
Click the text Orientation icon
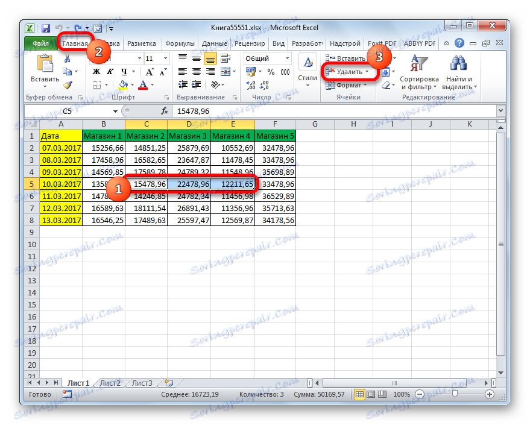(216, 85)
